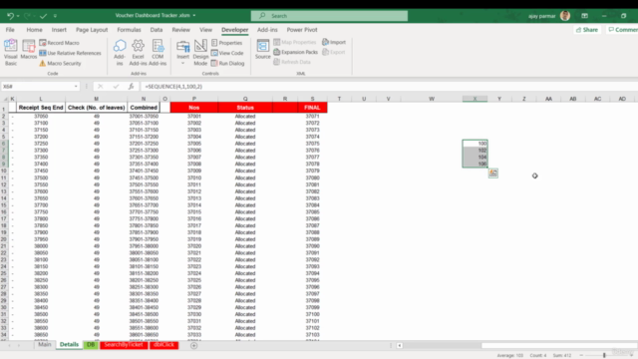Image resolution: width=638 pixels, height=359 pixels.
Task: Select the Receipt Seq End header cell
Action: point(41,108)
